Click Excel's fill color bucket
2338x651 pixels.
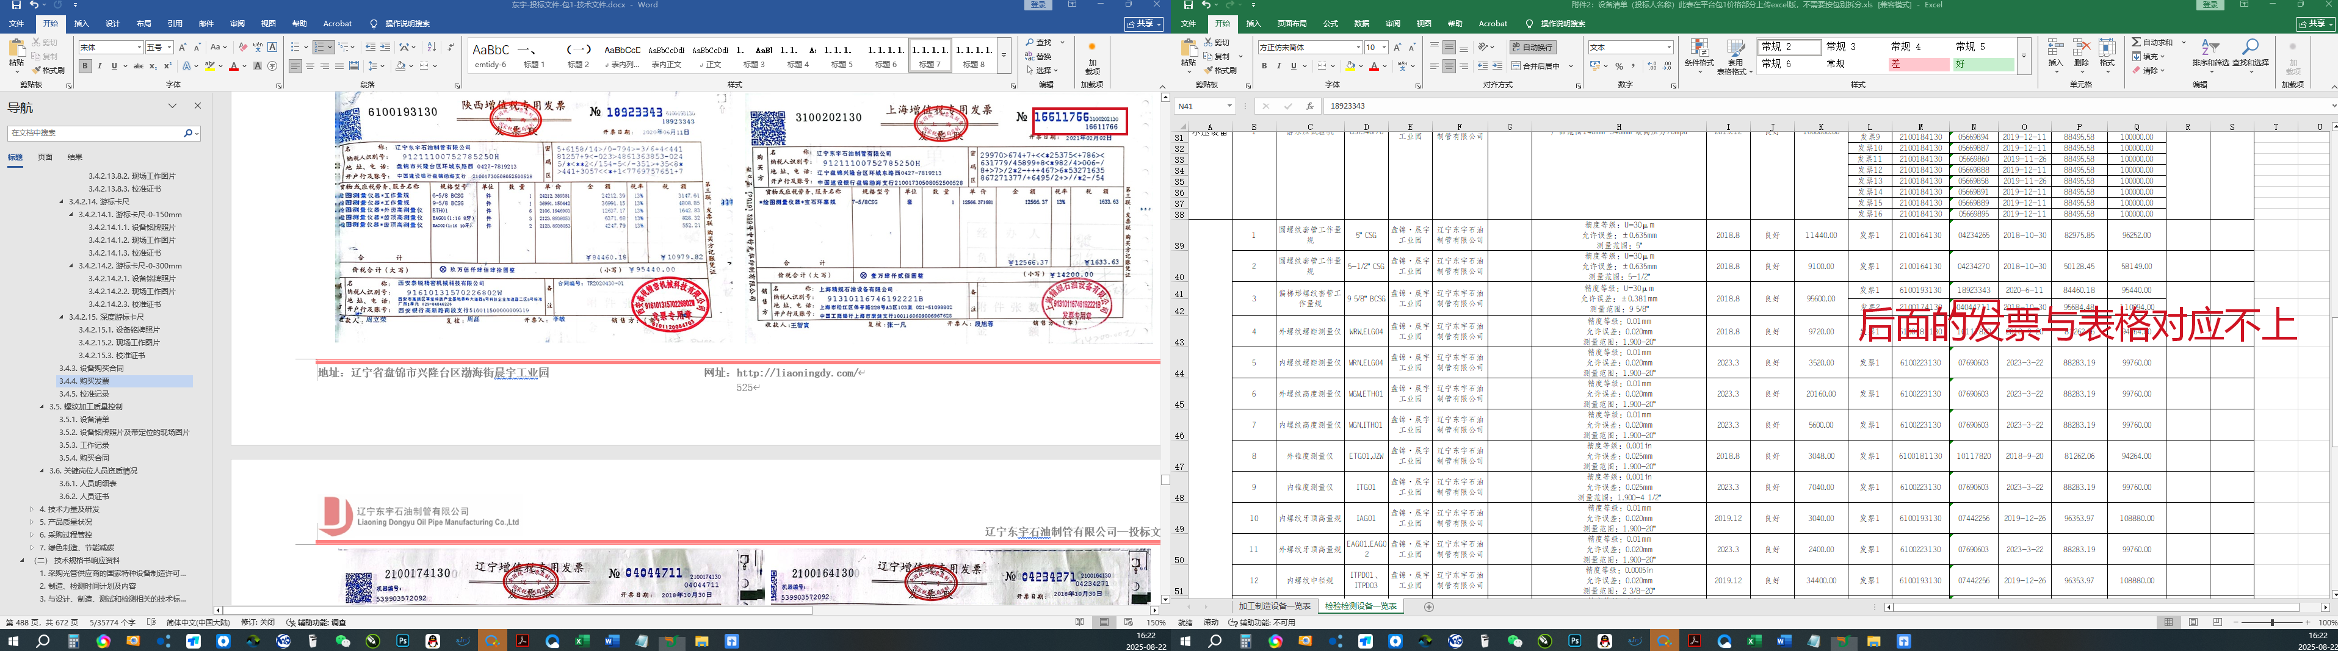click(x=1350, y=66)
